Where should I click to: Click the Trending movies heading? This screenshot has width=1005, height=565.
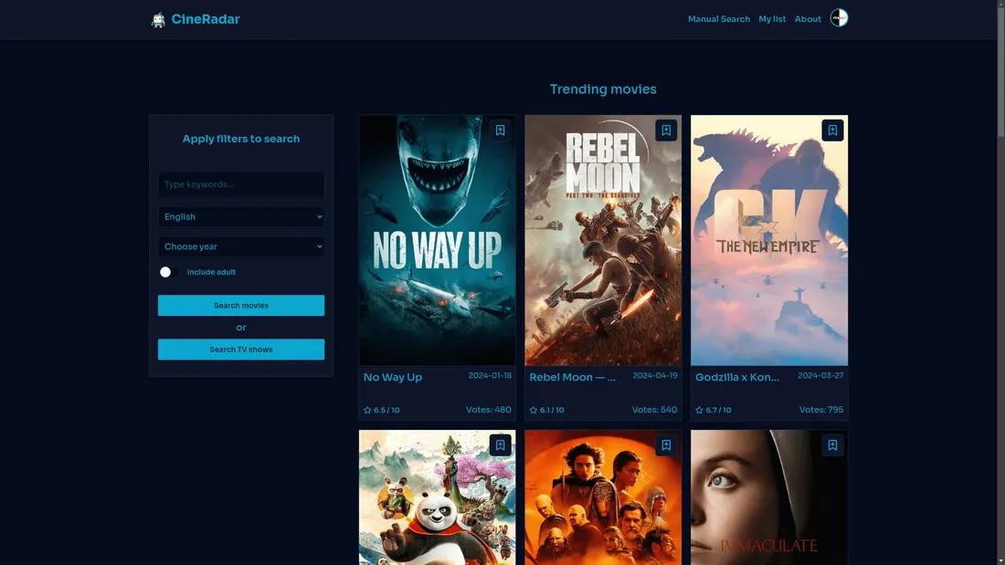pos(603,89)
